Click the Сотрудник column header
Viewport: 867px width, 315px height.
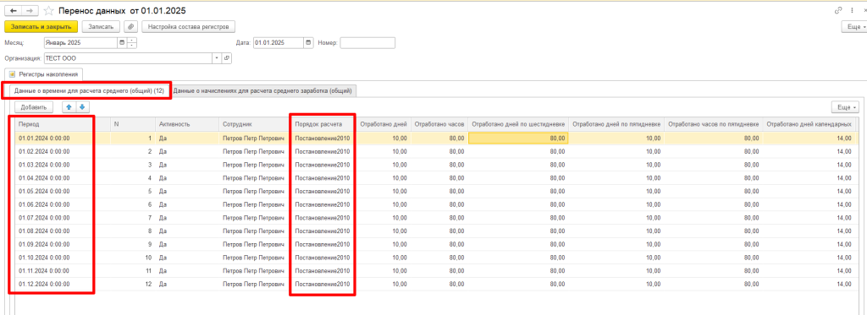click(x=255, y=125)
